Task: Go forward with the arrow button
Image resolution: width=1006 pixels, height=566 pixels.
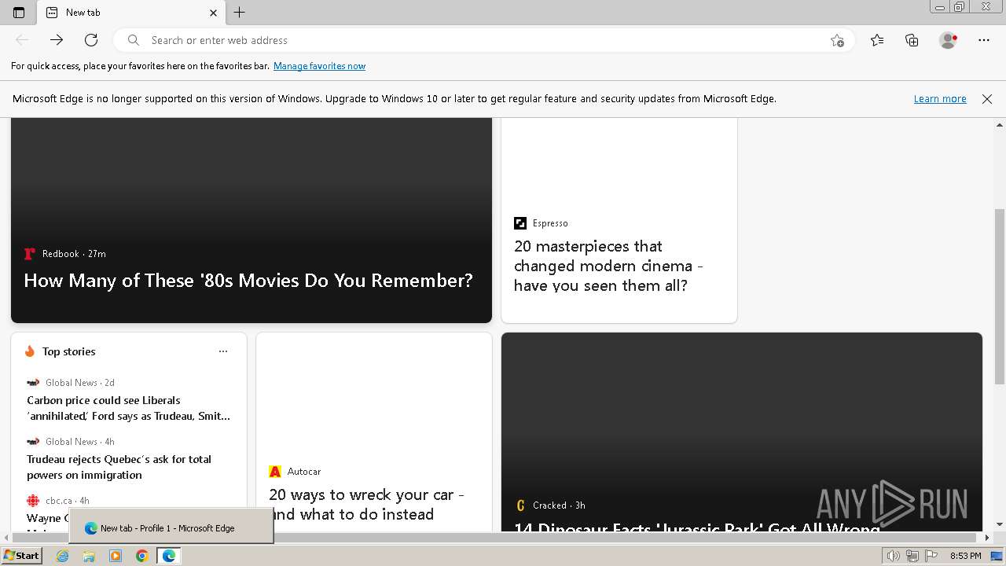Action: pyautogui.click(x=57, y=40)
